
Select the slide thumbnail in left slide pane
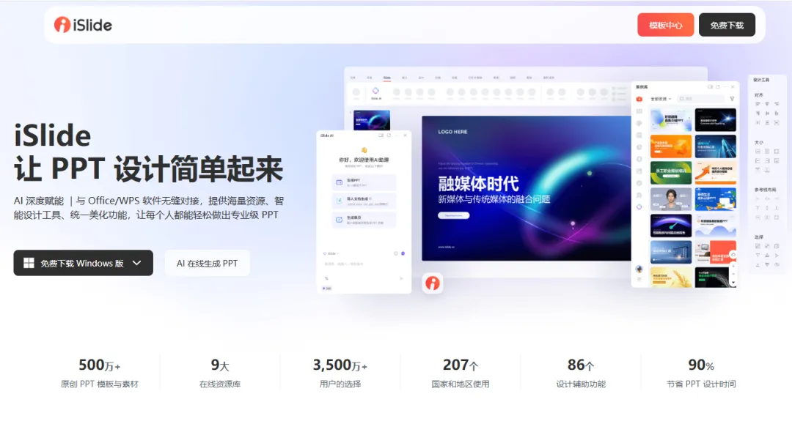(372, 120)
